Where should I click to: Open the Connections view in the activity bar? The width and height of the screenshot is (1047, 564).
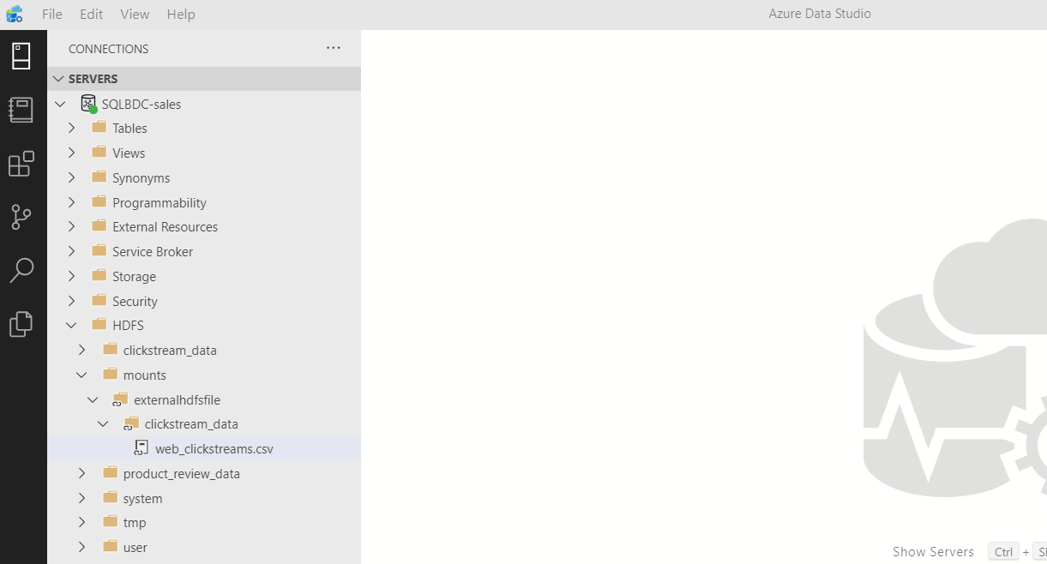point(23,55)
